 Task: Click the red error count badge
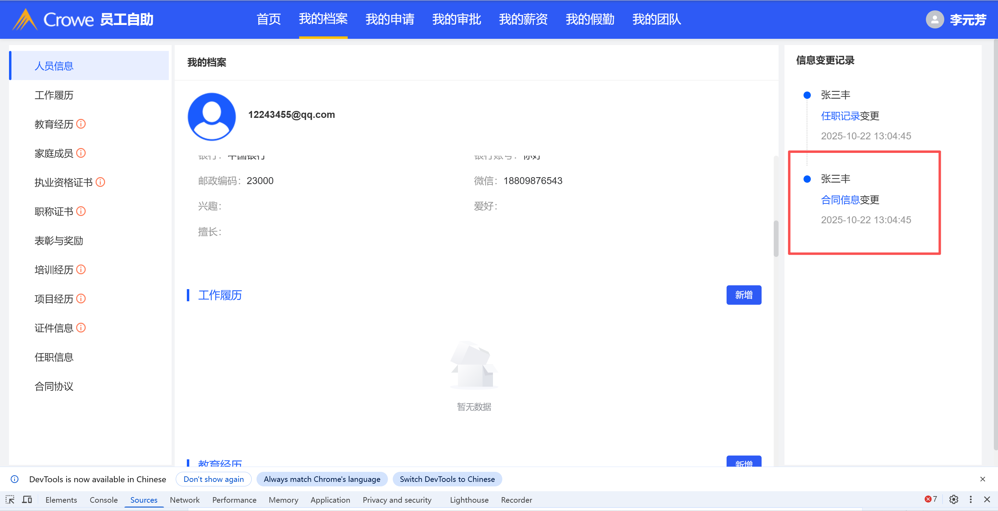[x=931, y=499]
